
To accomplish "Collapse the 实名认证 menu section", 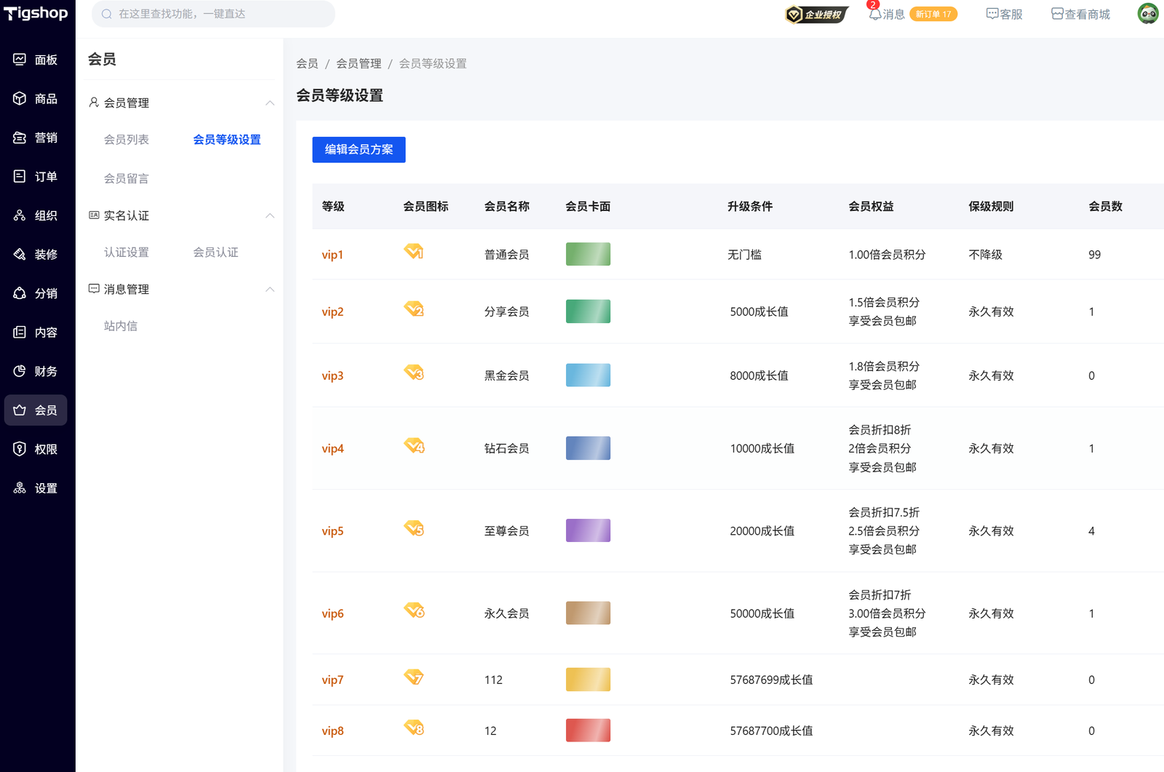I will point(270,215).
